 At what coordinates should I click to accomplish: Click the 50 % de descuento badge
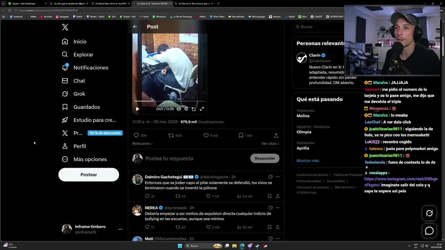click(105, 133)
